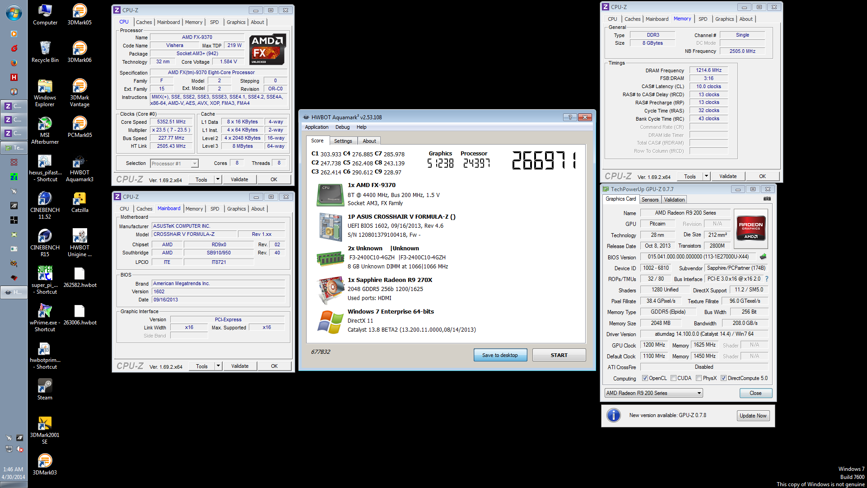The image size is (867, 488).
Task: Click the DRAM Frequency value 1214.6 MHz
Action: [709, 70]
